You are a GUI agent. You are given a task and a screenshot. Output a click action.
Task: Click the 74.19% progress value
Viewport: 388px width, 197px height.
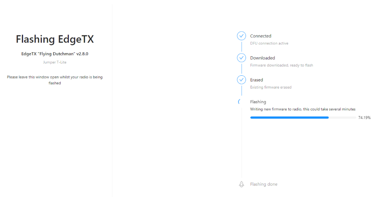(x=364, y=118)
